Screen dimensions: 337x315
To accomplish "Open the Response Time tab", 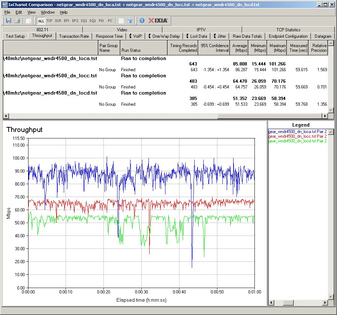I will click(x=109, y=36).
